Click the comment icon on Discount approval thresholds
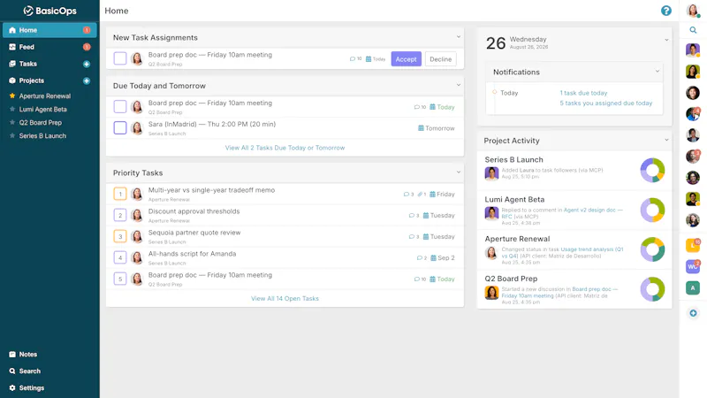The image size is (707, 398). click(x=411, y=215)
